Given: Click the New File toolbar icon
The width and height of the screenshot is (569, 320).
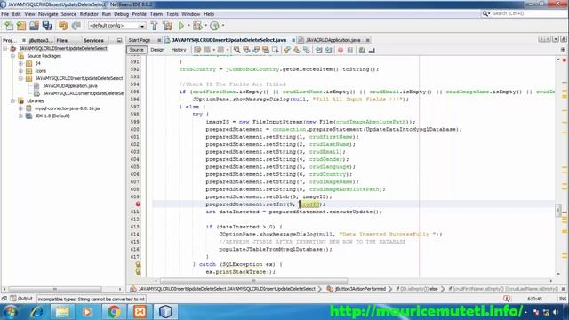Looking at the screenshot, I should pyautogui.click(x=9, y=26).
